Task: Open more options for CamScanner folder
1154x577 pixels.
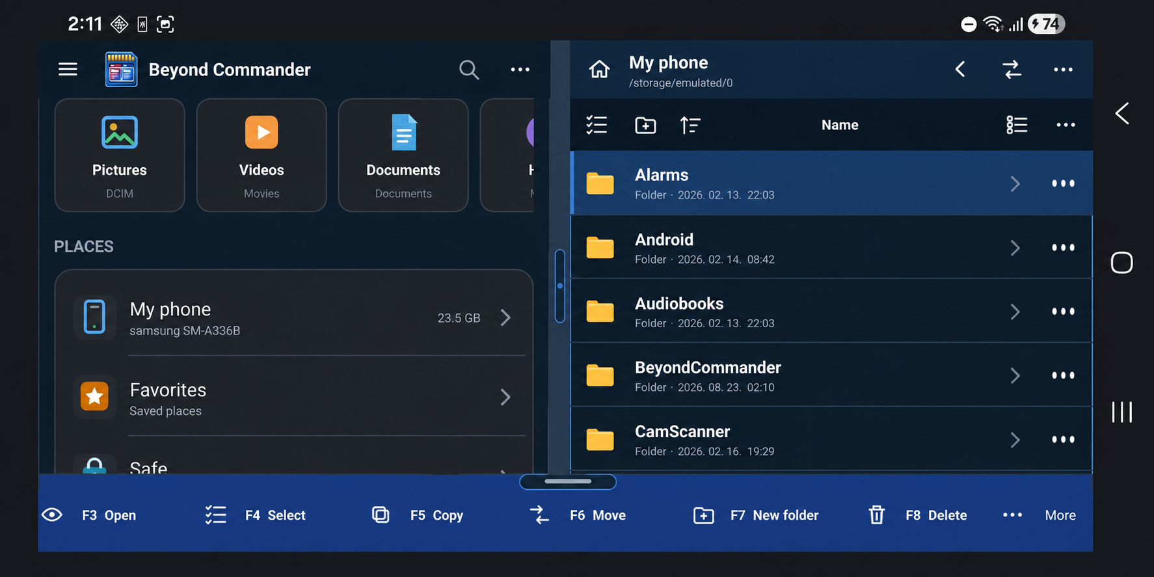Action: (1063, 440)
